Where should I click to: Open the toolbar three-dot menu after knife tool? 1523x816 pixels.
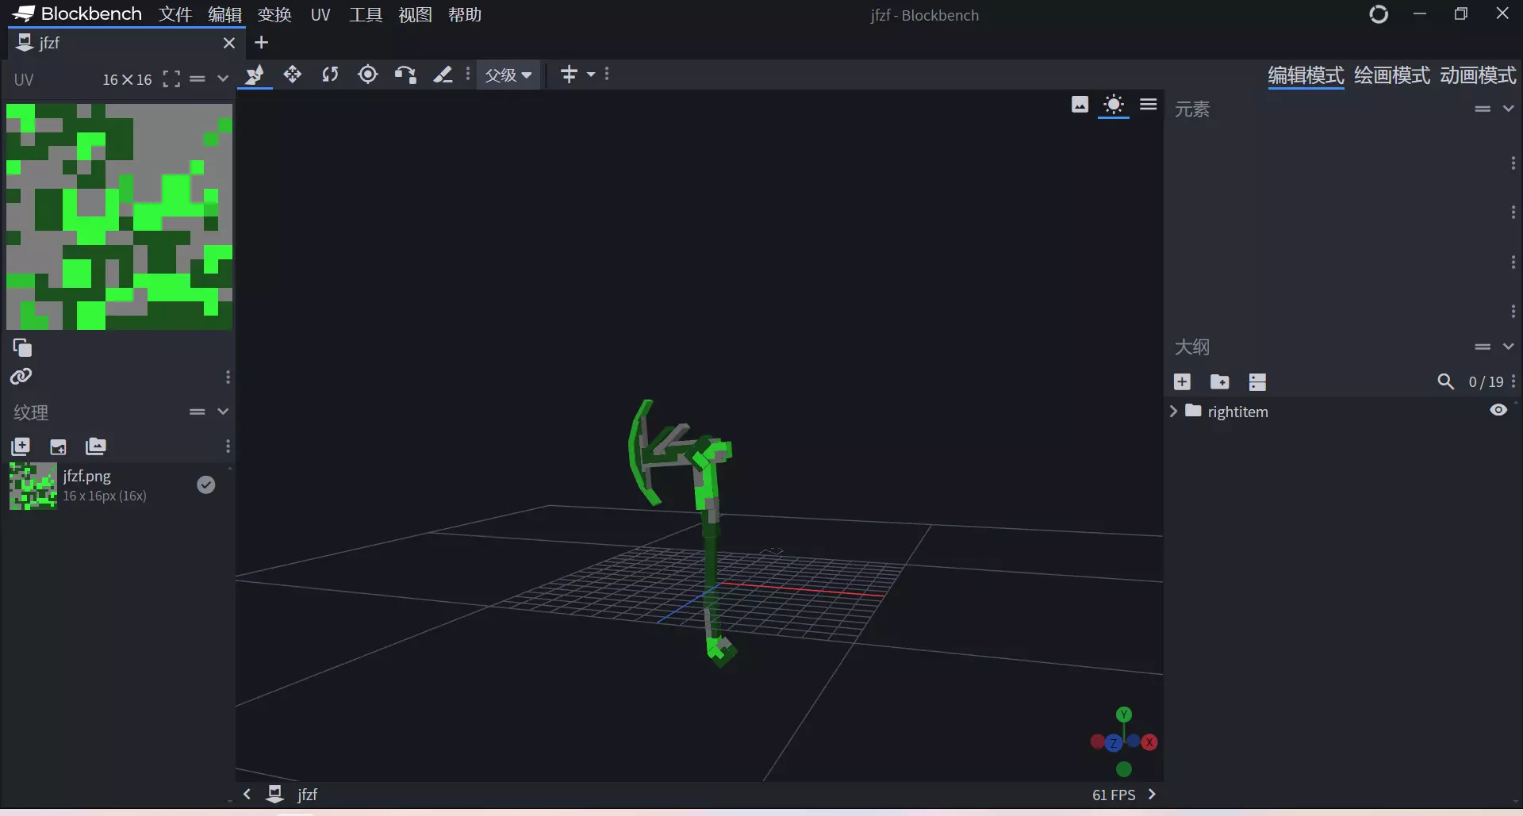[x=468, y=75]
